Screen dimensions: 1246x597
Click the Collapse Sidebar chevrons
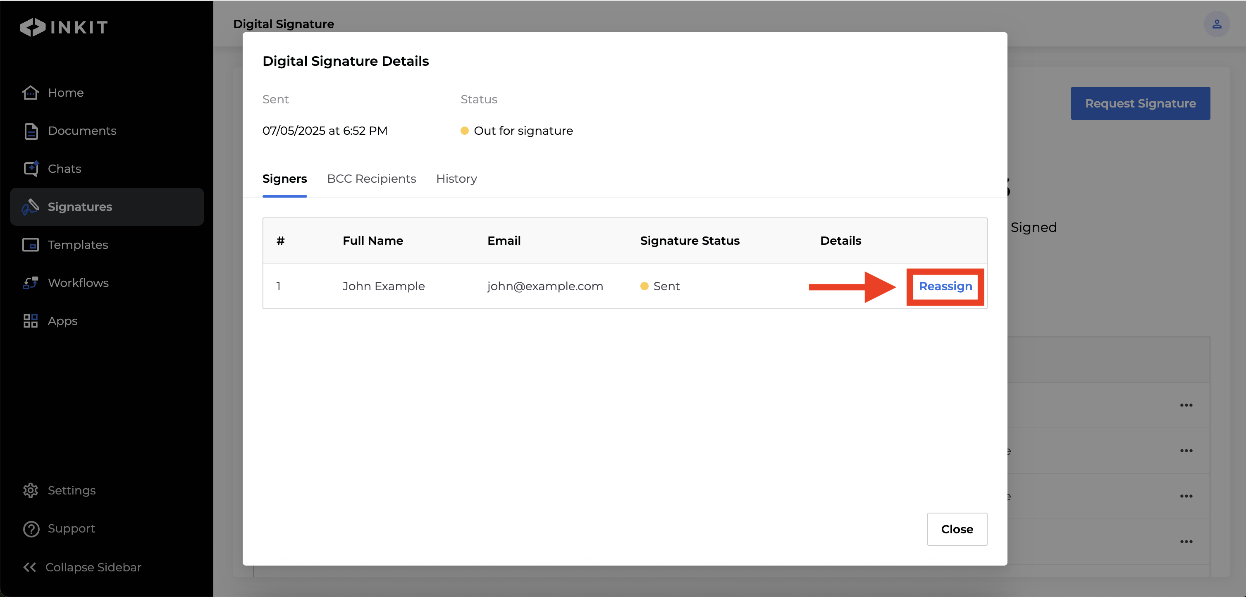point(29,567)
